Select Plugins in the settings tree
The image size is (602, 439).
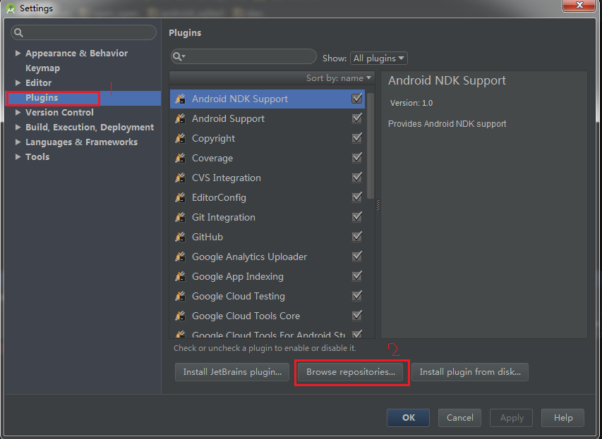coord(42,98)
